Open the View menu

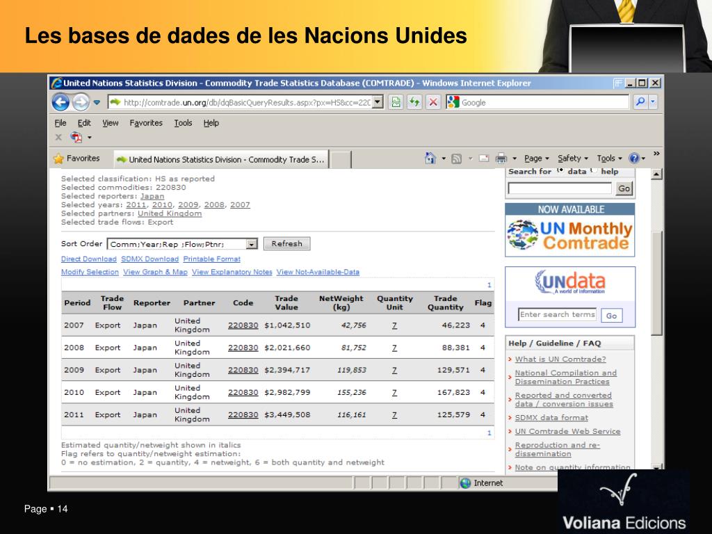click(x=110, y=123)
